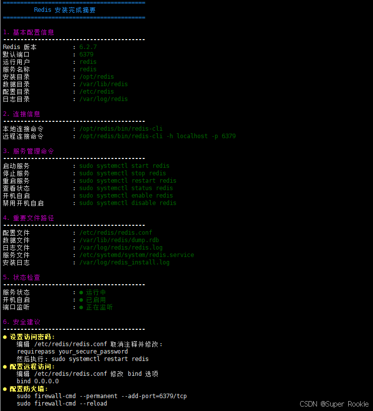
Task: Click log directory path /var/log/redis
Action: click(104, 99)
